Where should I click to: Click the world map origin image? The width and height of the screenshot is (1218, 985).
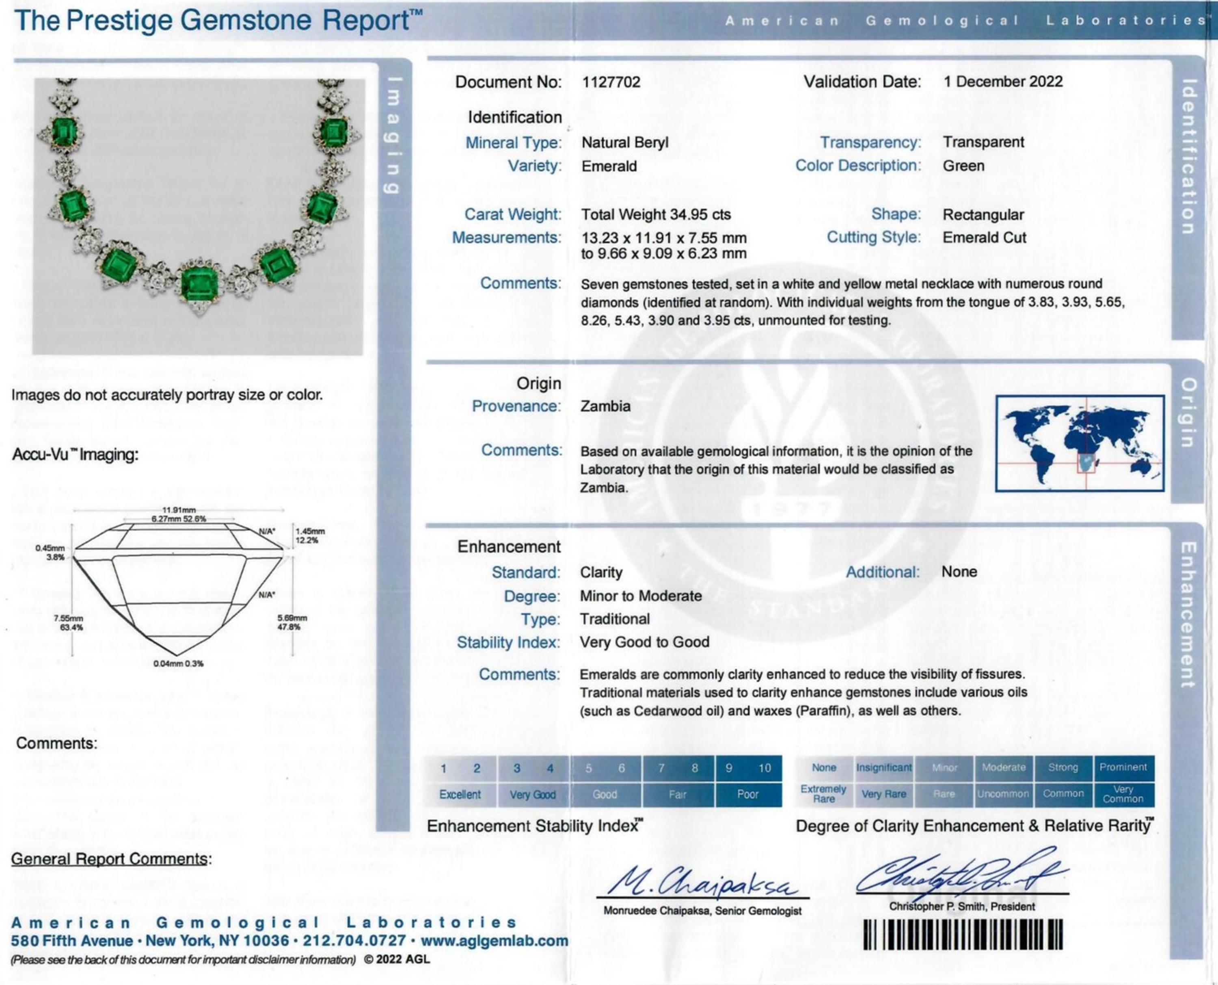(x=1080, y=443)
